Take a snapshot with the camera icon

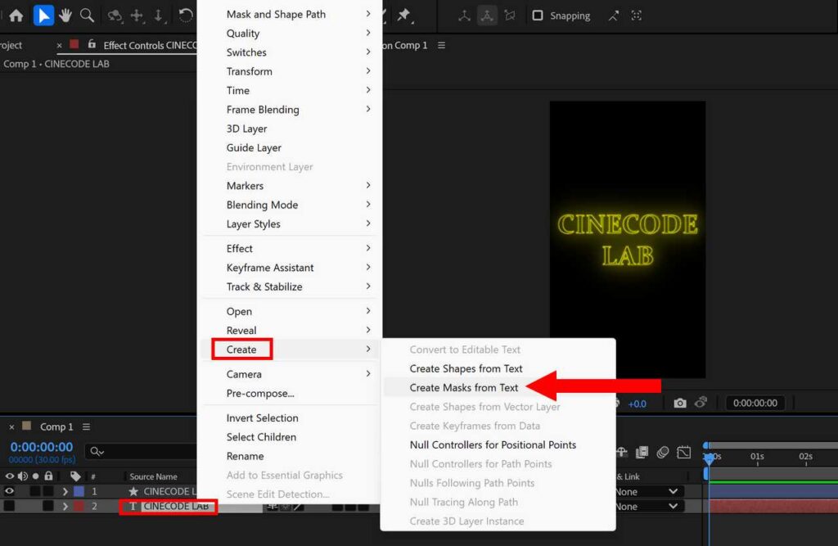[680, 403]
